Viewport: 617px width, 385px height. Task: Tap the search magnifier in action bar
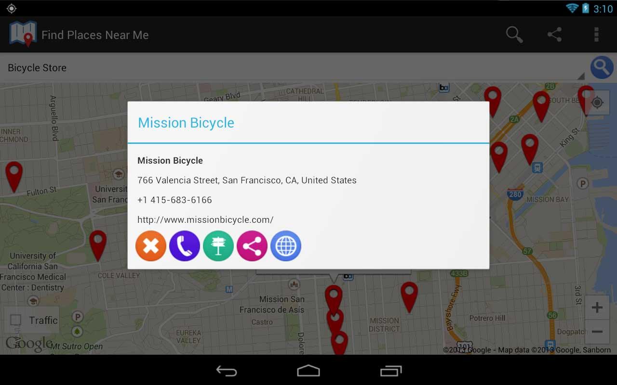pos(514,35)
